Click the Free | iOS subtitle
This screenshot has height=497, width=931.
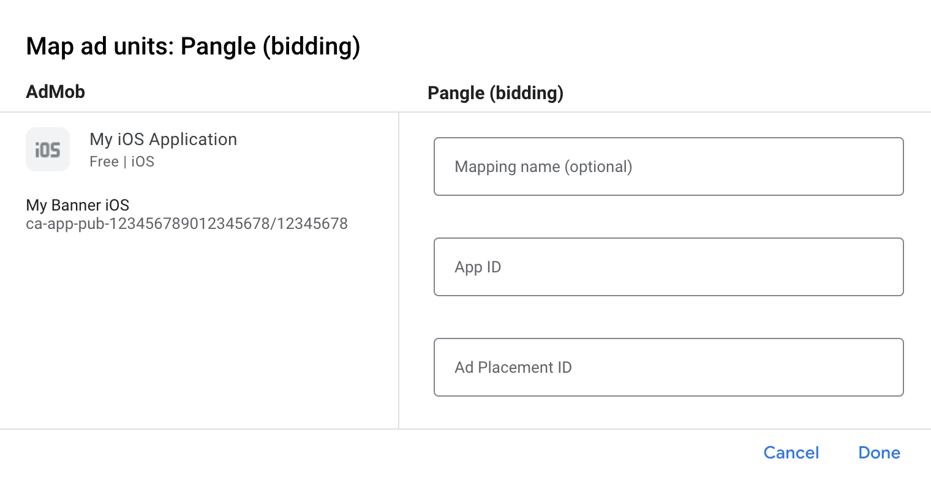coord(122,162)
